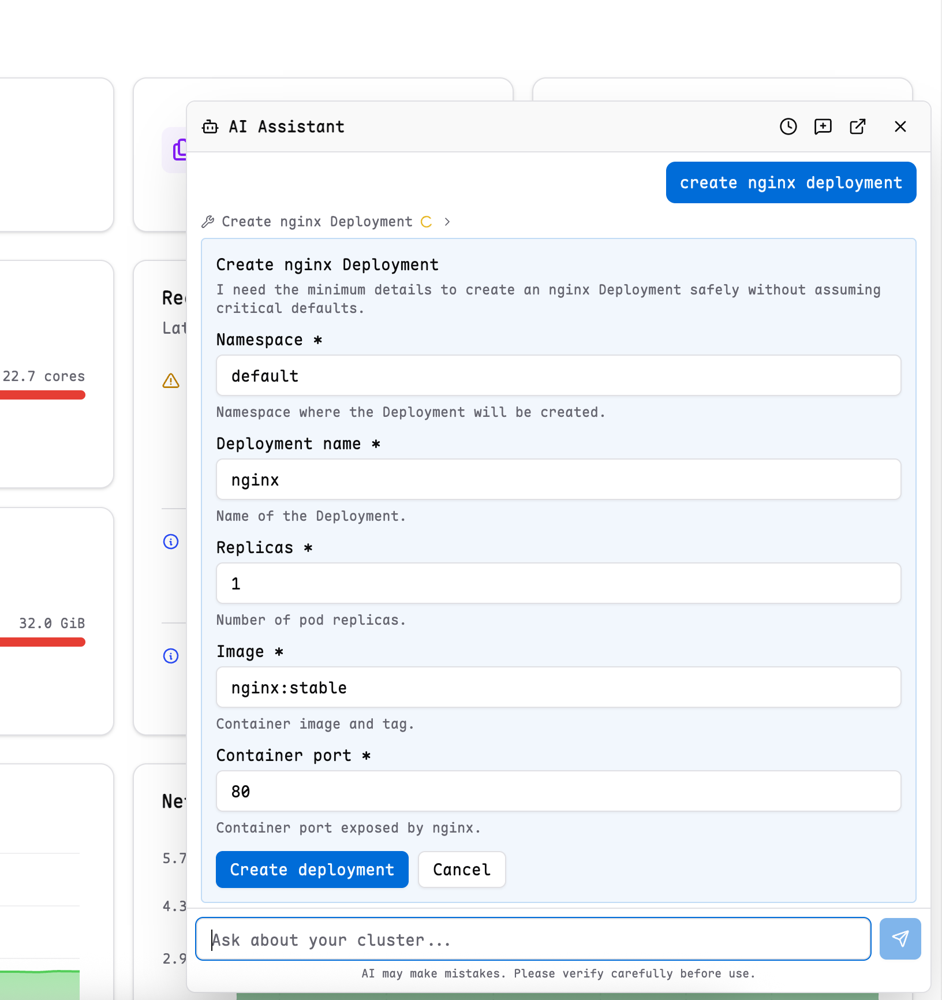Click the upper blue info icon
This screenshot has height=1000, width=942.
[171, 542]
